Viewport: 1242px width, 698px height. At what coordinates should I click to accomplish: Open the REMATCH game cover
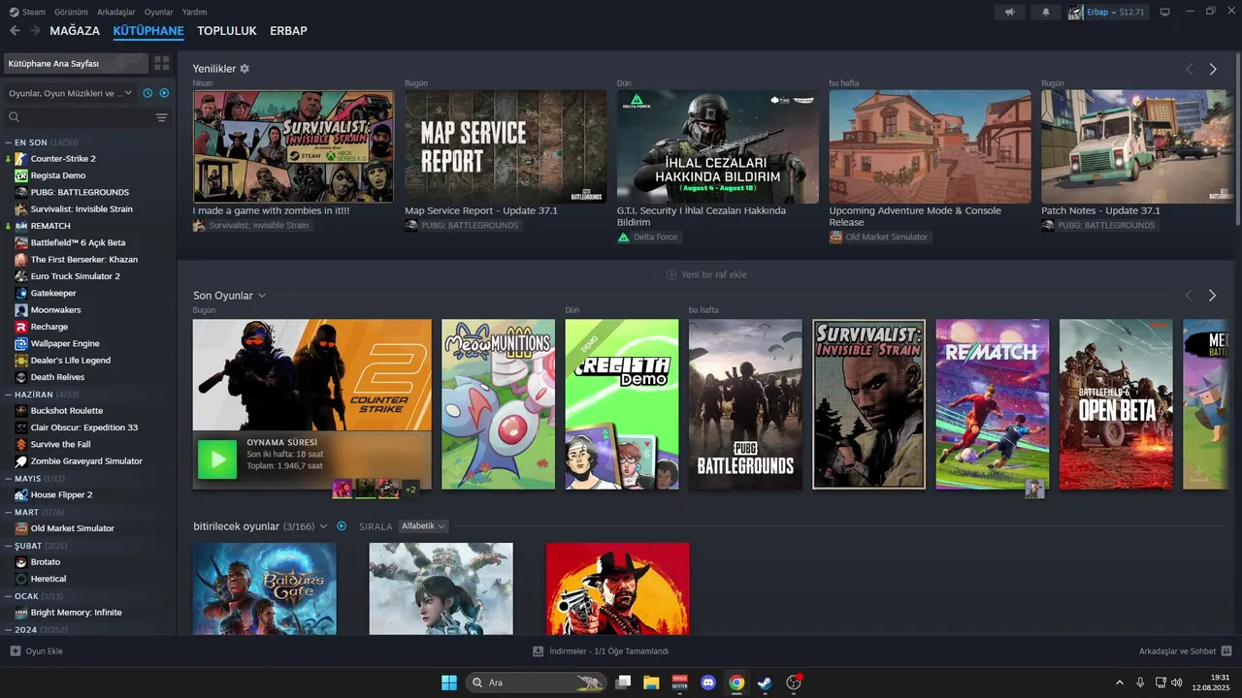[993, 404]
